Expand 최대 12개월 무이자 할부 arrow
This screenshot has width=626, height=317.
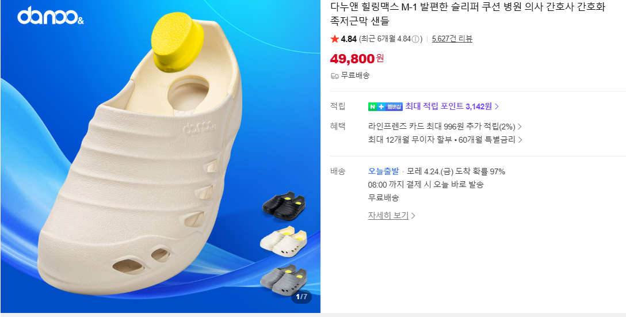coord(520,140)
